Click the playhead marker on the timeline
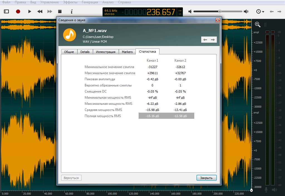Viewport: 285px width, 196px height. [251, 190]
